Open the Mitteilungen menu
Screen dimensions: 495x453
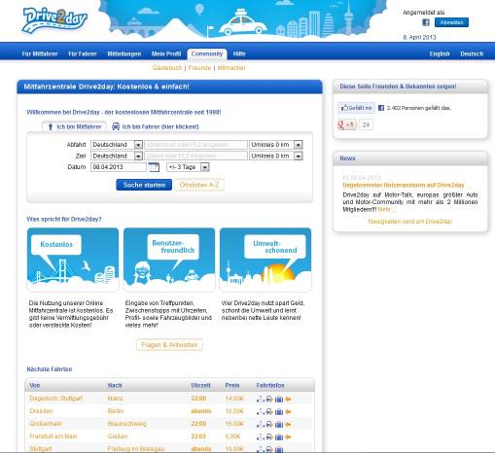click(124, 53)
